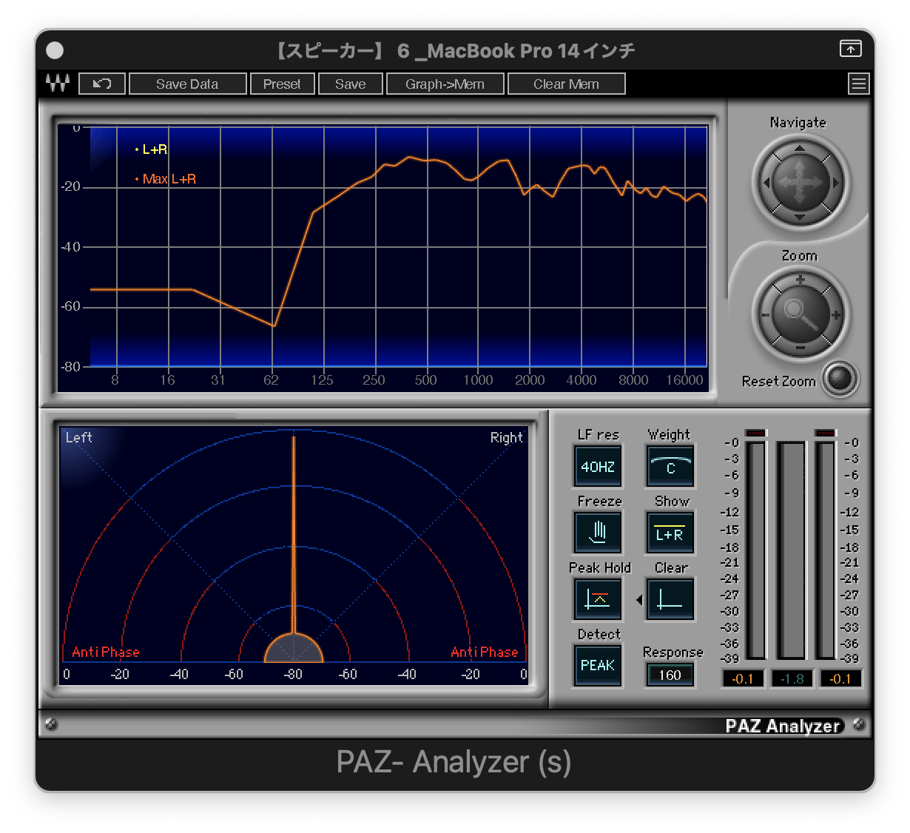Viewport: 910px width, 833px height.
Task: Click the center meter -1.8 readout
Action: click(792, 678)
